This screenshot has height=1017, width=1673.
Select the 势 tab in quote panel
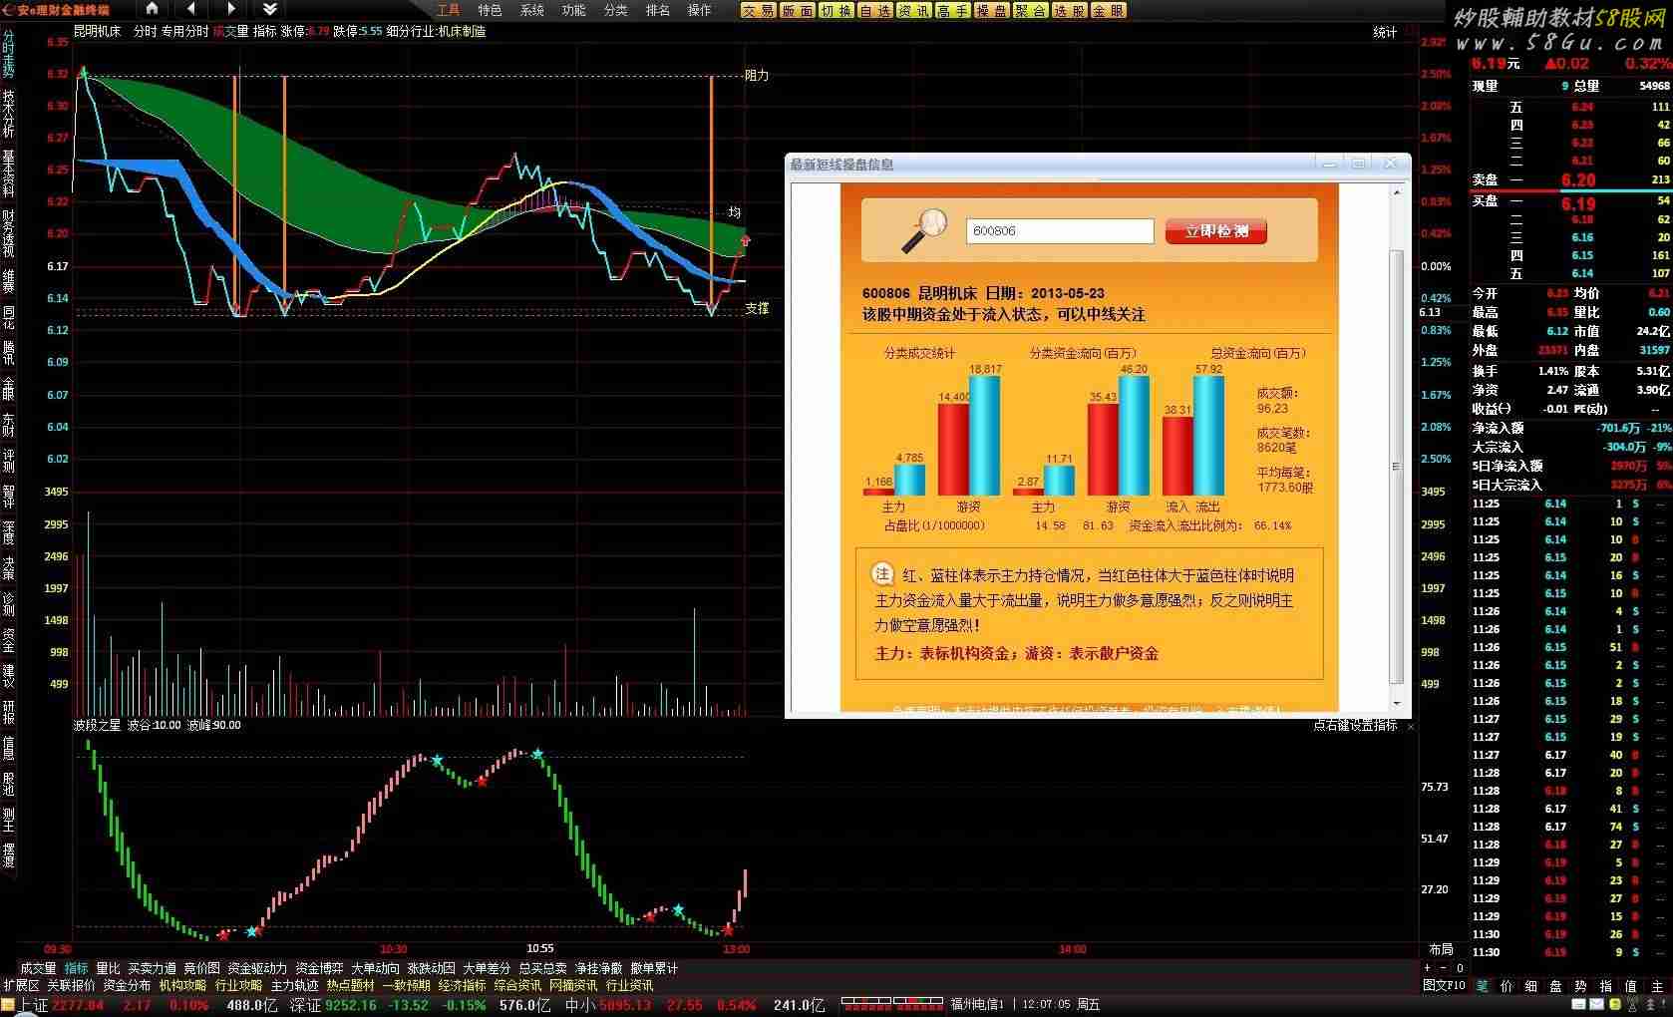point(1580,986)
